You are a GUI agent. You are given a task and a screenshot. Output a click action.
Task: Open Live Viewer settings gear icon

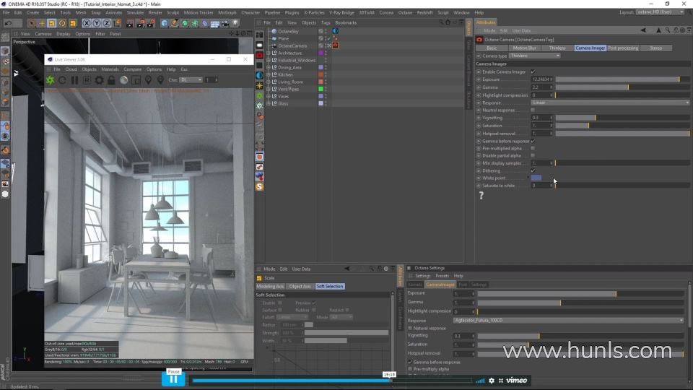click(x=99, y=80)
